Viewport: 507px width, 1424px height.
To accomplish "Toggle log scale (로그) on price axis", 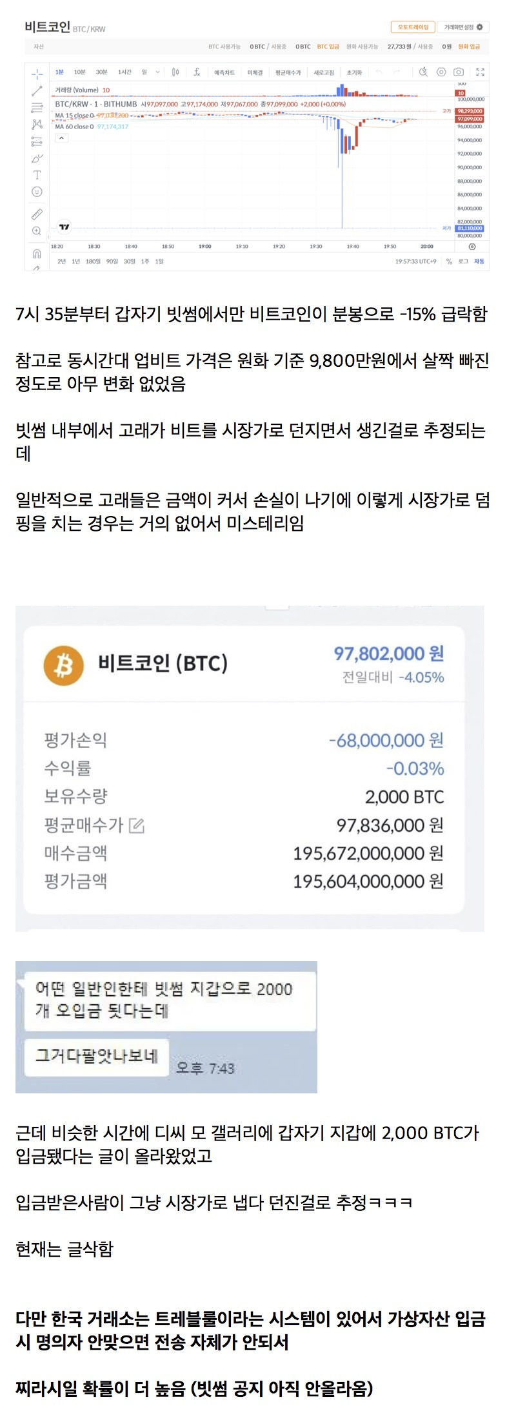I will pos(463,262).
